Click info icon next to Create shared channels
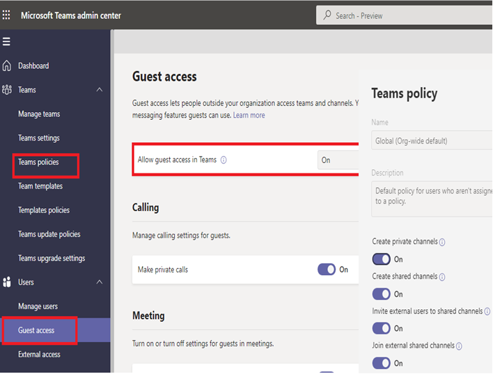The image size is (493, 374). click(442, 277)
